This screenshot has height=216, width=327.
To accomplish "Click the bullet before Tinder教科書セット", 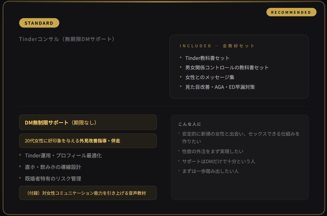I will click(181, 57).
